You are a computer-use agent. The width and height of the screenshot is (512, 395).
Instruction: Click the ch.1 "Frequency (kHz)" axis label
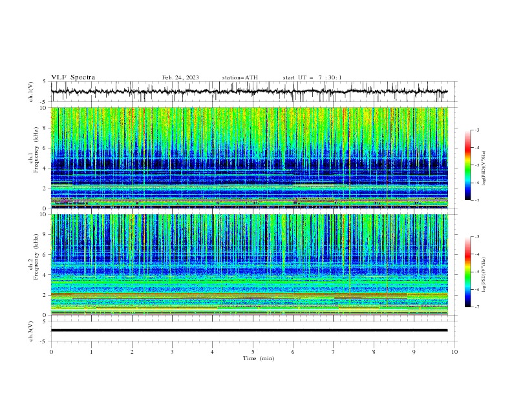[x=36, y=150]
